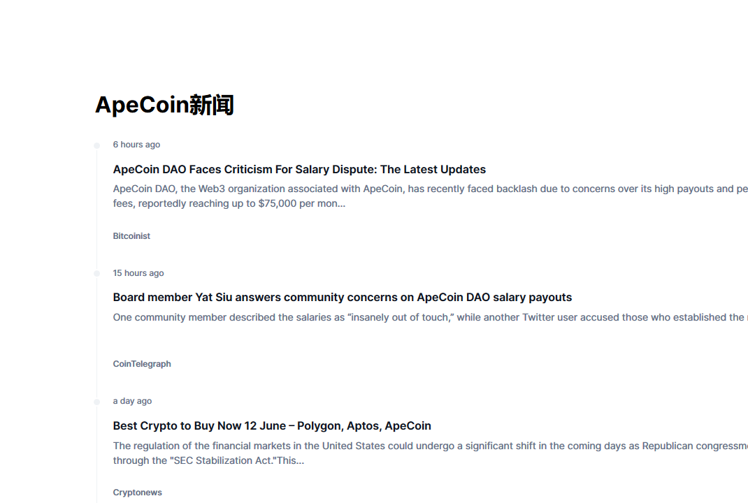Open the ApeCoin DAO Faces Criticism headline
Viewport: 748px width, 503px height.
[x=299, y=169]
